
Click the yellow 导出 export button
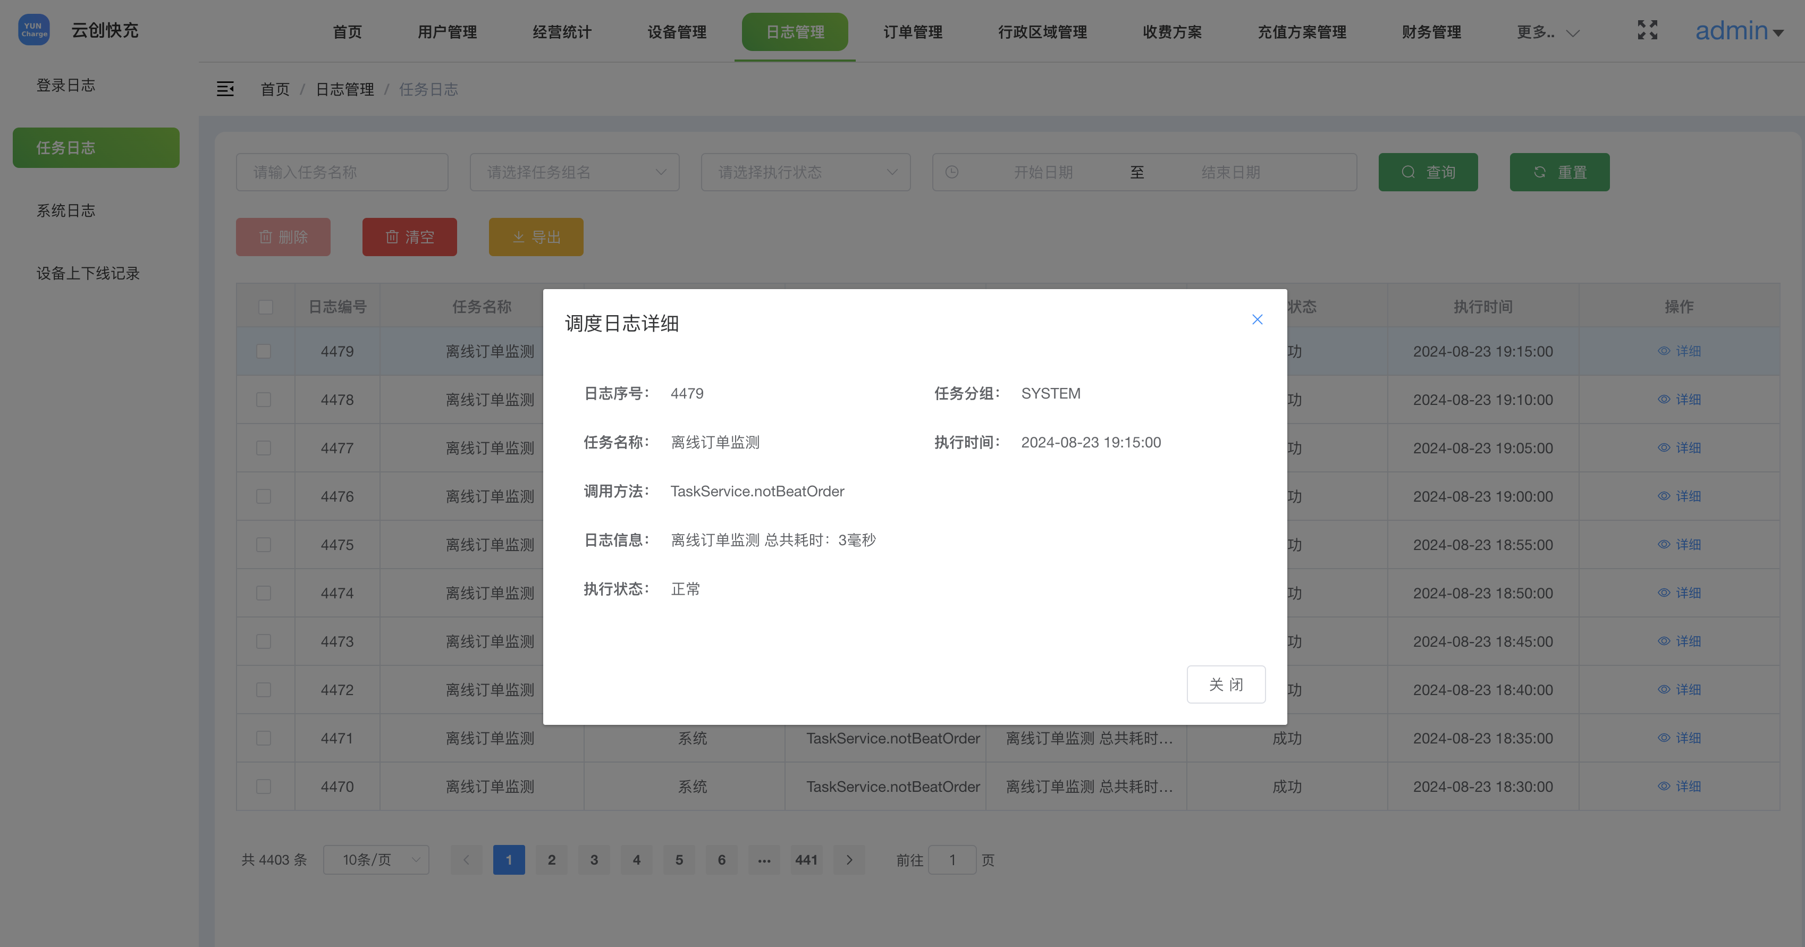pyautogui.click(x=536, y=237)
